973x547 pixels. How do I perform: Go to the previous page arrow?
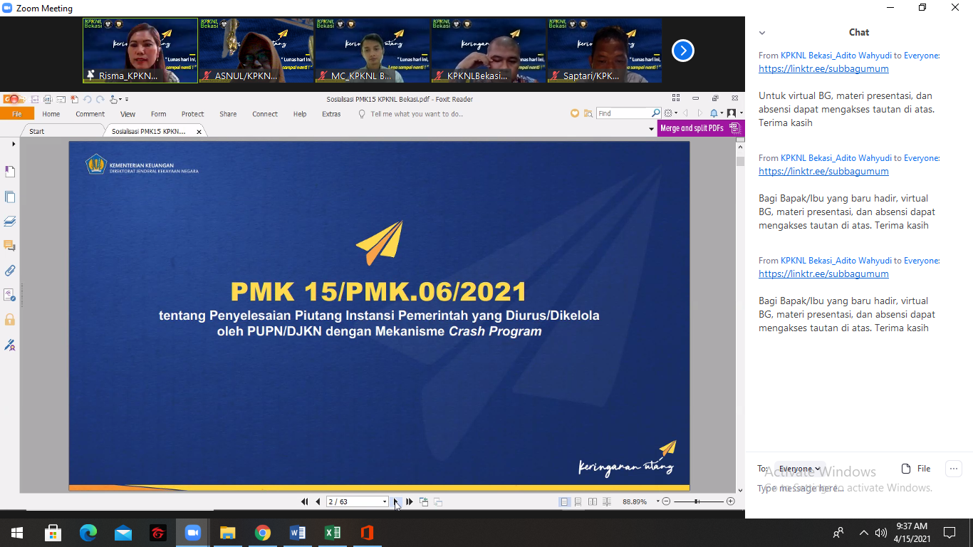click(x=318, y=502)
